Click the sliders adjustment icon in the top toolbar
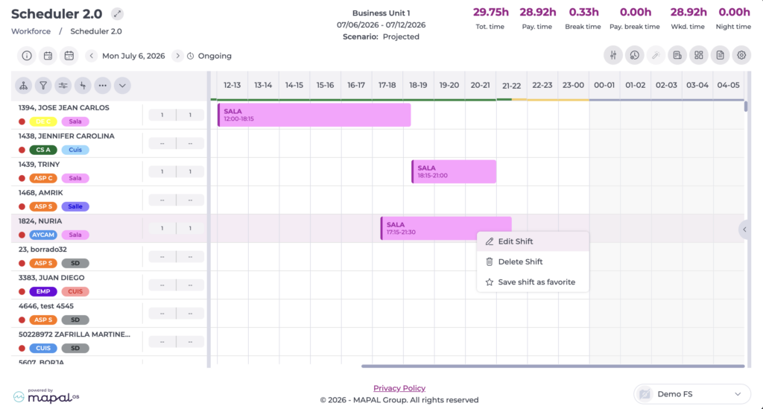 point(613,55)
